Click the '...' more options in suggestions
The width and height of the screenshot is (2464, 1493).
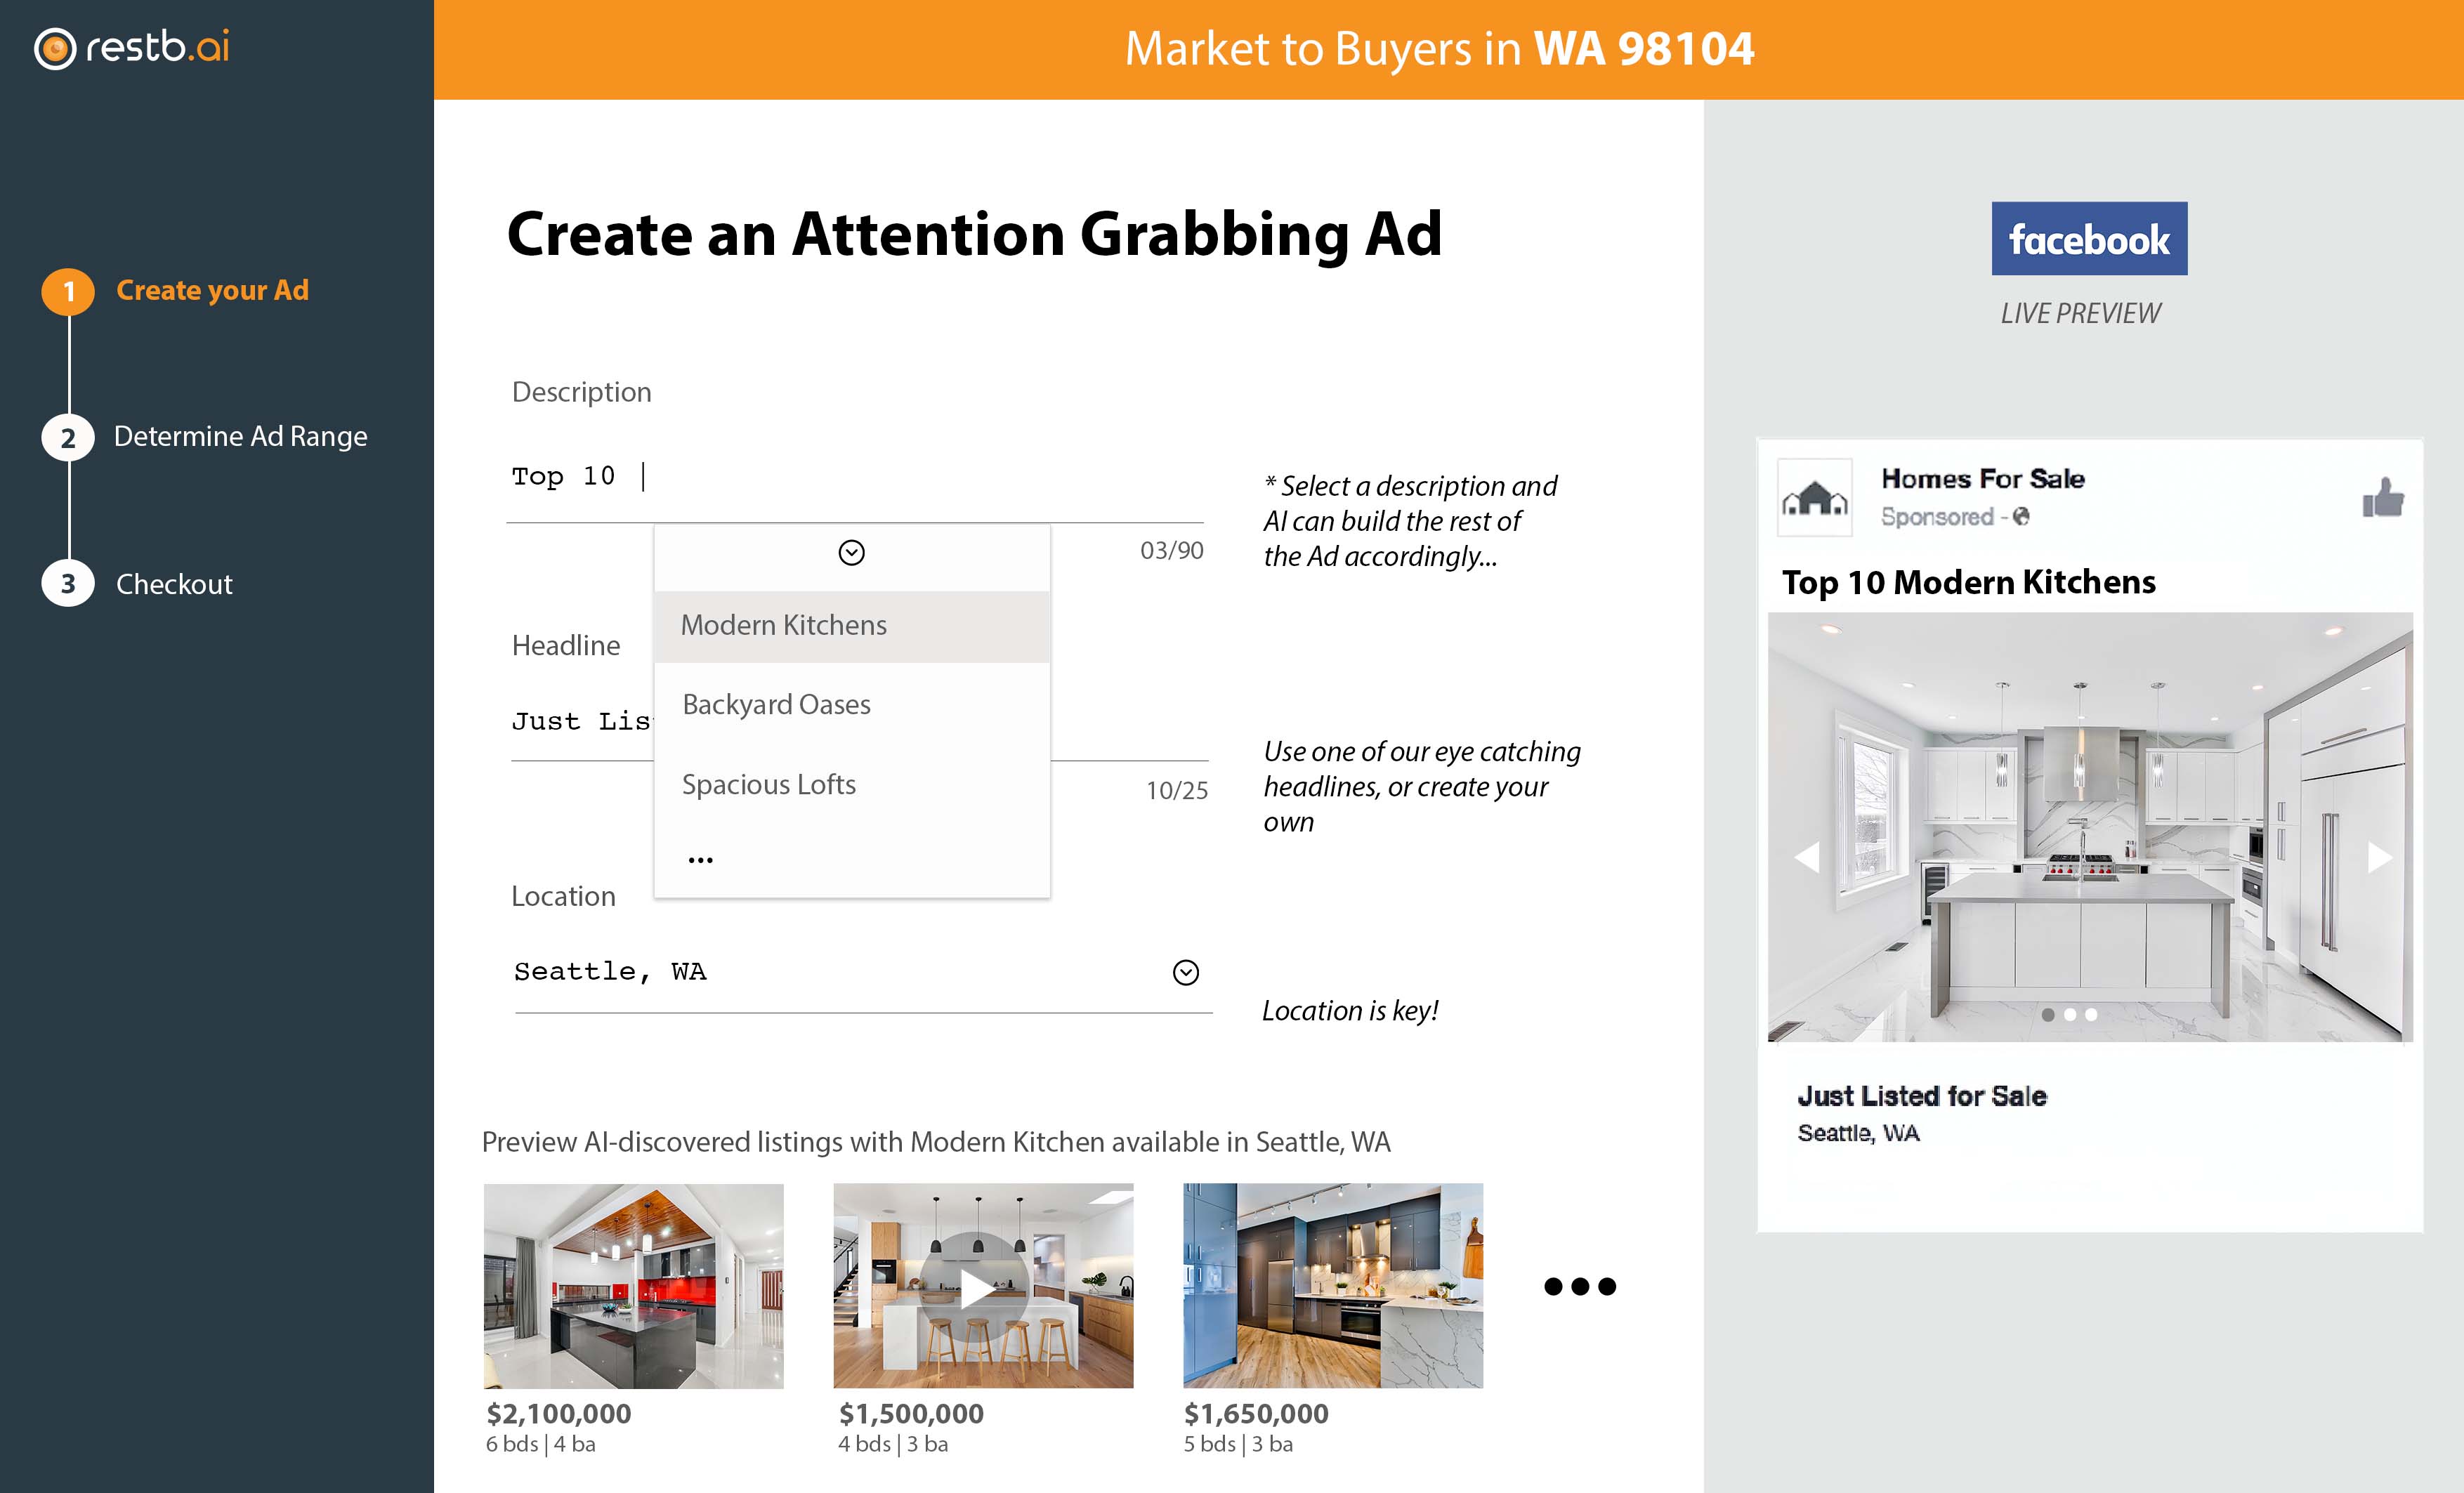click(699, 857)
